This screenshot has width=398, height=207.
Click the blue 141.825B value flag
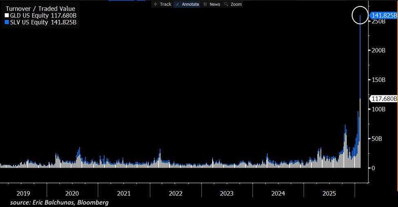point(383,15)
